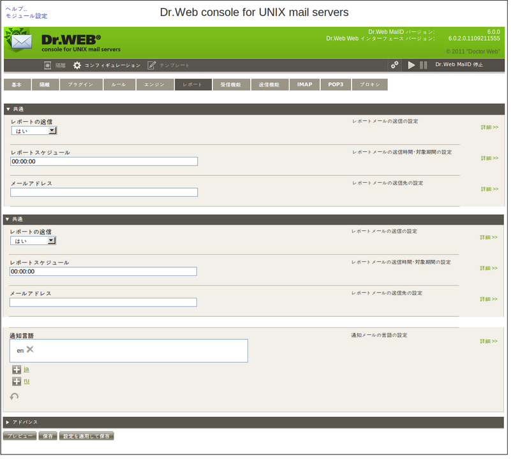
Task: Click メールアドレス field in first 共通 section
Action: click(x=104, y=193)
